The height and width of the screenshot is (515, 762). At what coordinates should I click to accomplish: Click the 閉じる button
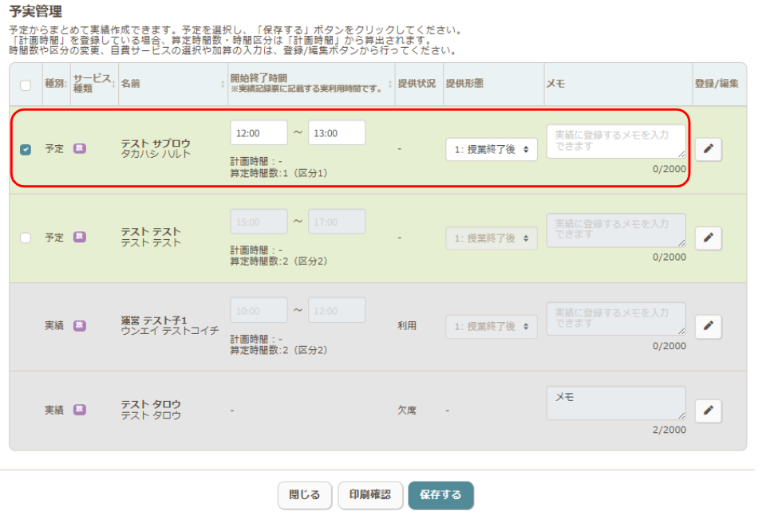click(304, 495)
